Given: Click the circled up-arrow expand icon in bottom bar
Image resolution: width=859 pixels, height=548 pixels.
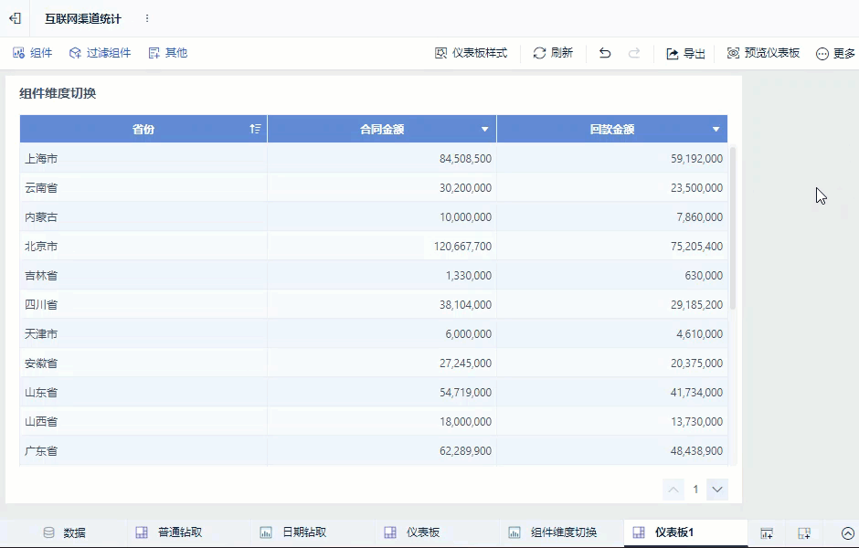Looking at the screenshot, I should tap(847, 533).
